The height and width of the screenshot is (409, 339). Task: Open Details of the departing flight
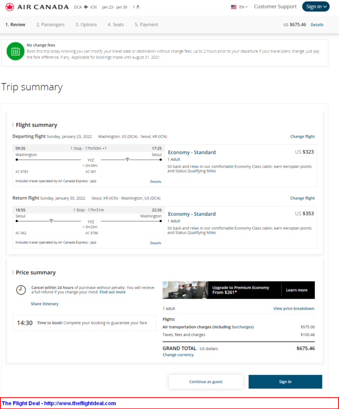[155, 181]
